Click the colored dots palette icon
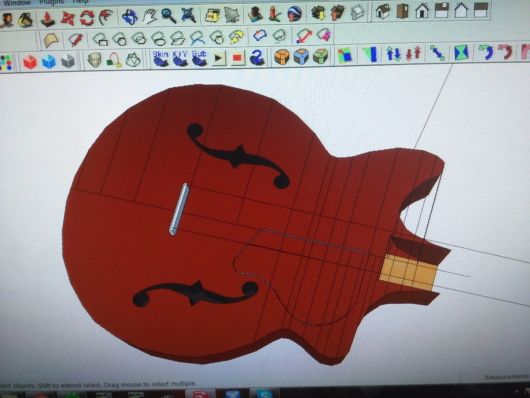530x398 pixels. pos(6,62)
